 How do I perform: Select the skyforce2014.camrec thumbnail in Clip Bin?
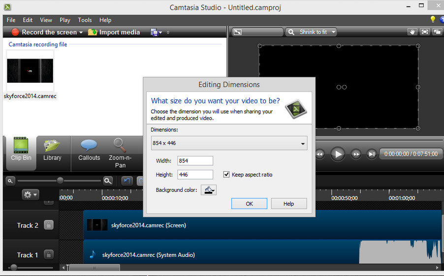pos(30,71)
